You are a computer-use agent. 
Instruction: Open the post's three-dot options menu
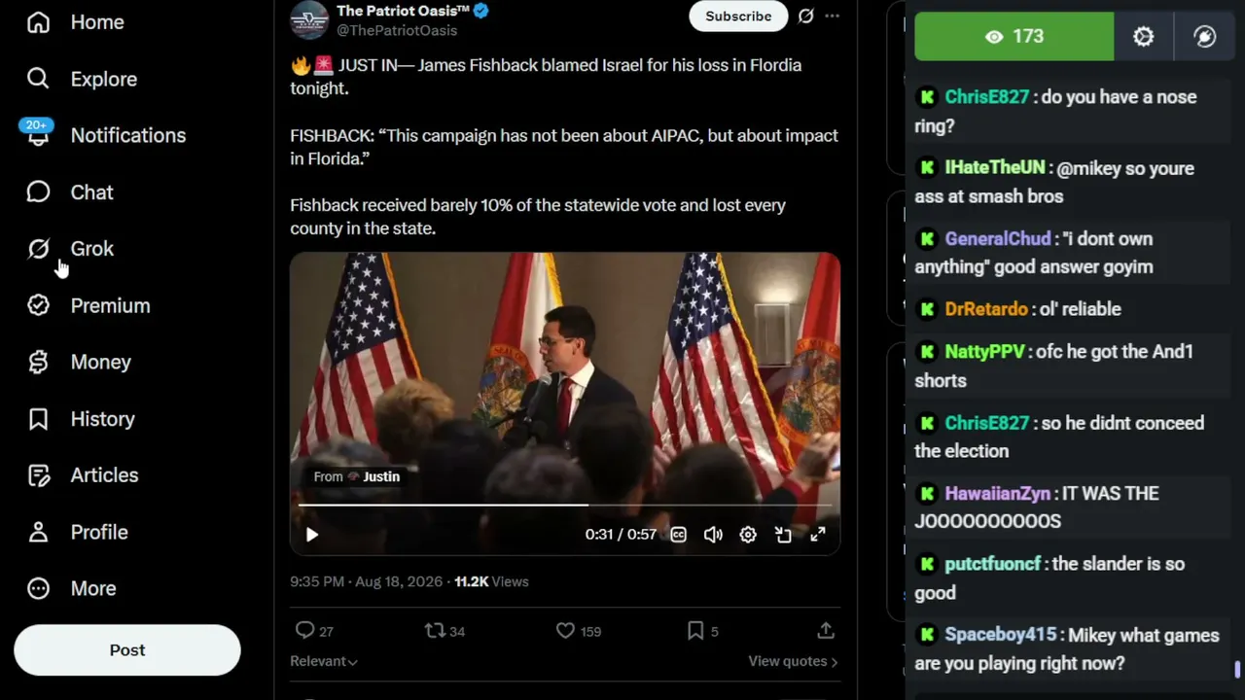point(832,16)
